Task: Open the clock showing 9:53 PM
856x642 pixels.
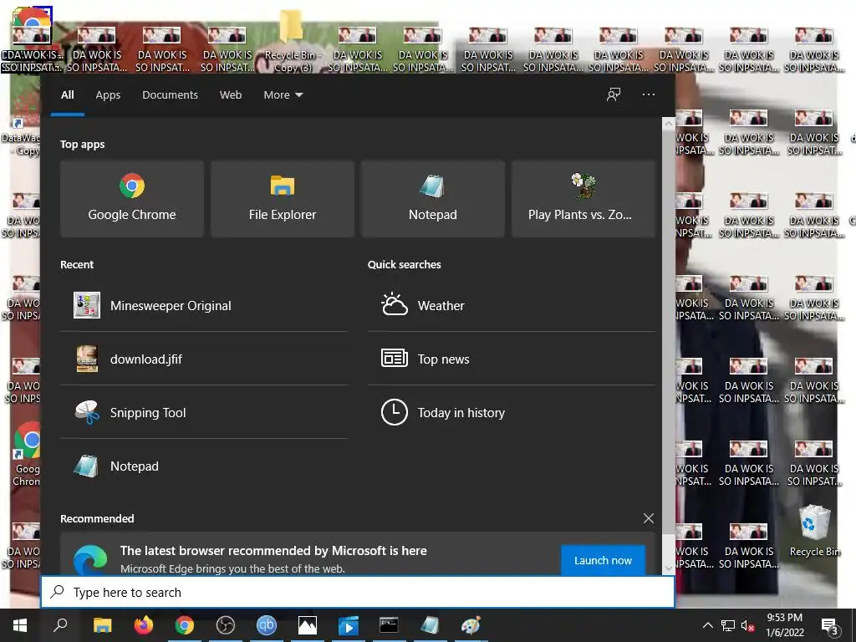Action: [784, 625]
